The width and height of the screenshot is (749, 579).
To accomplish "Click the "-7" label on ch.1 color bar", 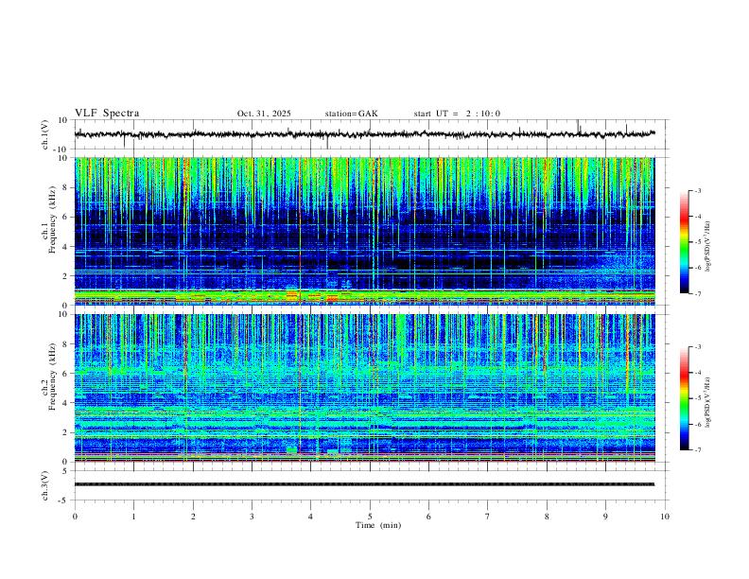I will point(697,294).
